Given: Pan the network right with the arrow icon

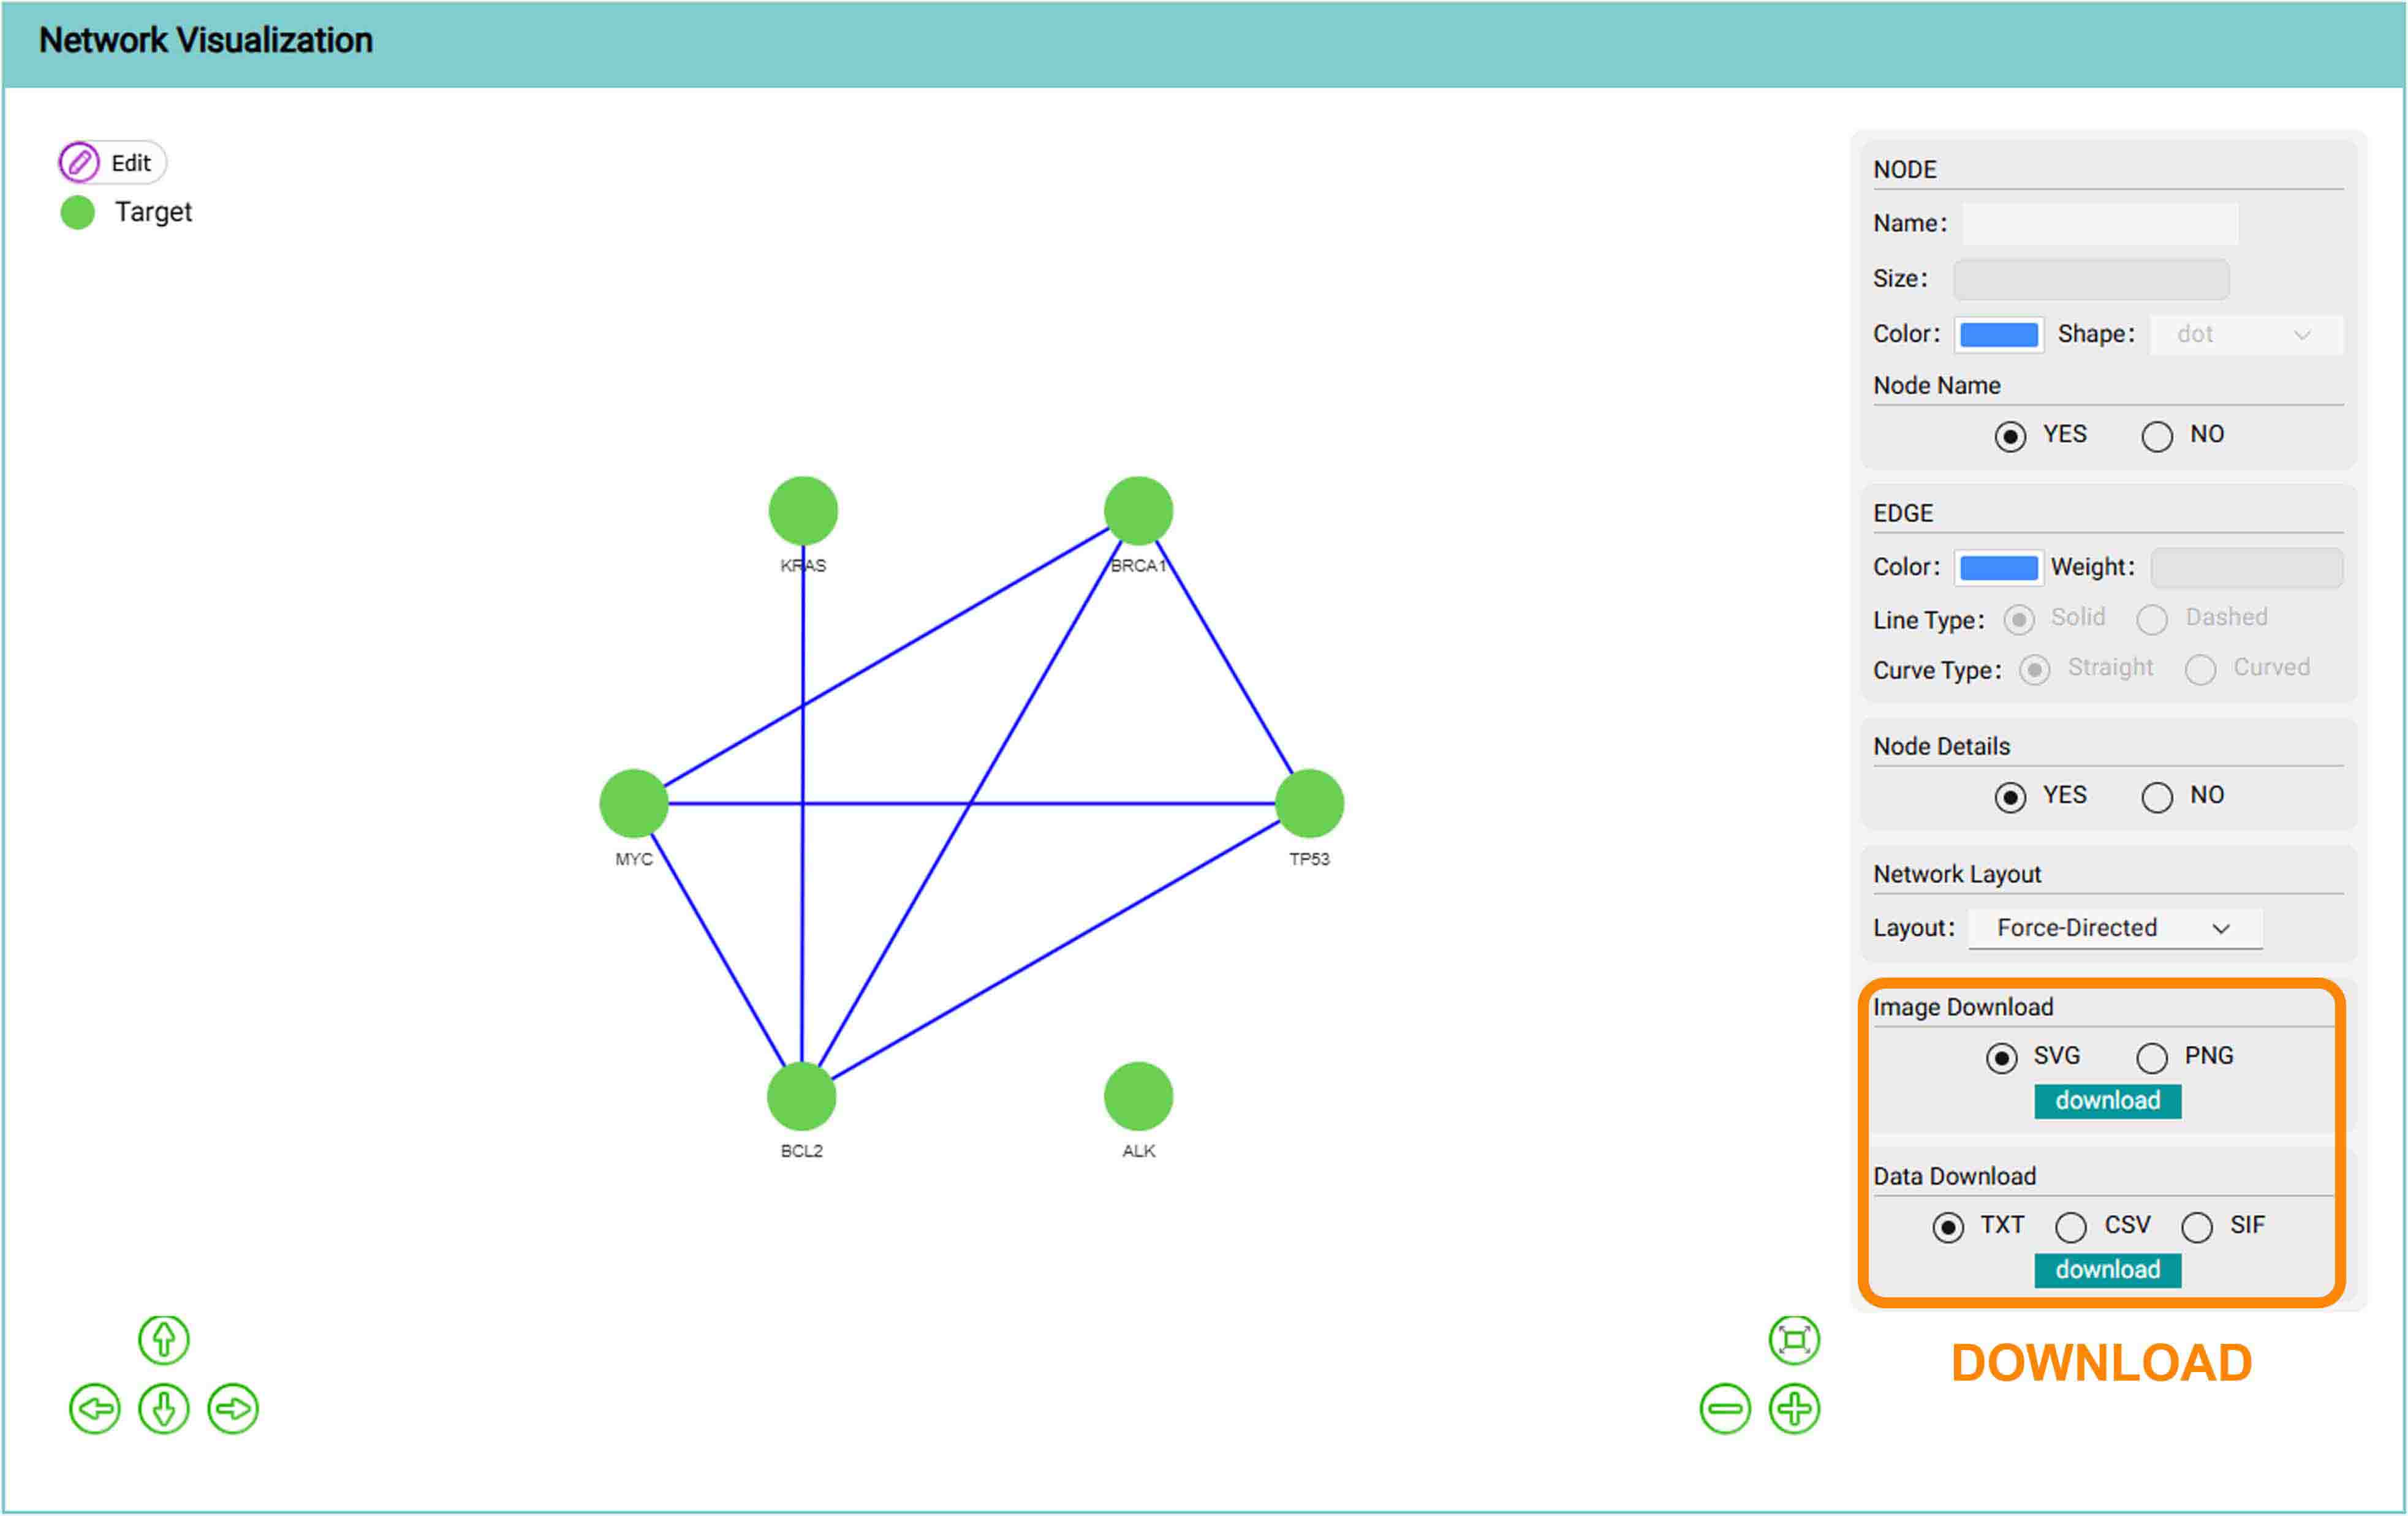Looking at the screenshot, I should [x=233, y=1409].
